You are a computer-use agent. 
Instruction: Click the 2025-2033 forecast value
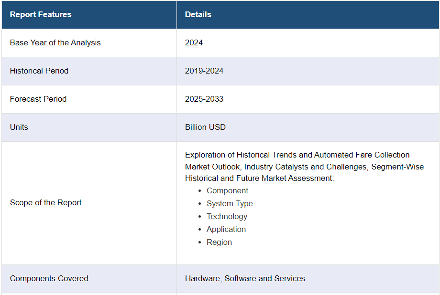[204, 99]
